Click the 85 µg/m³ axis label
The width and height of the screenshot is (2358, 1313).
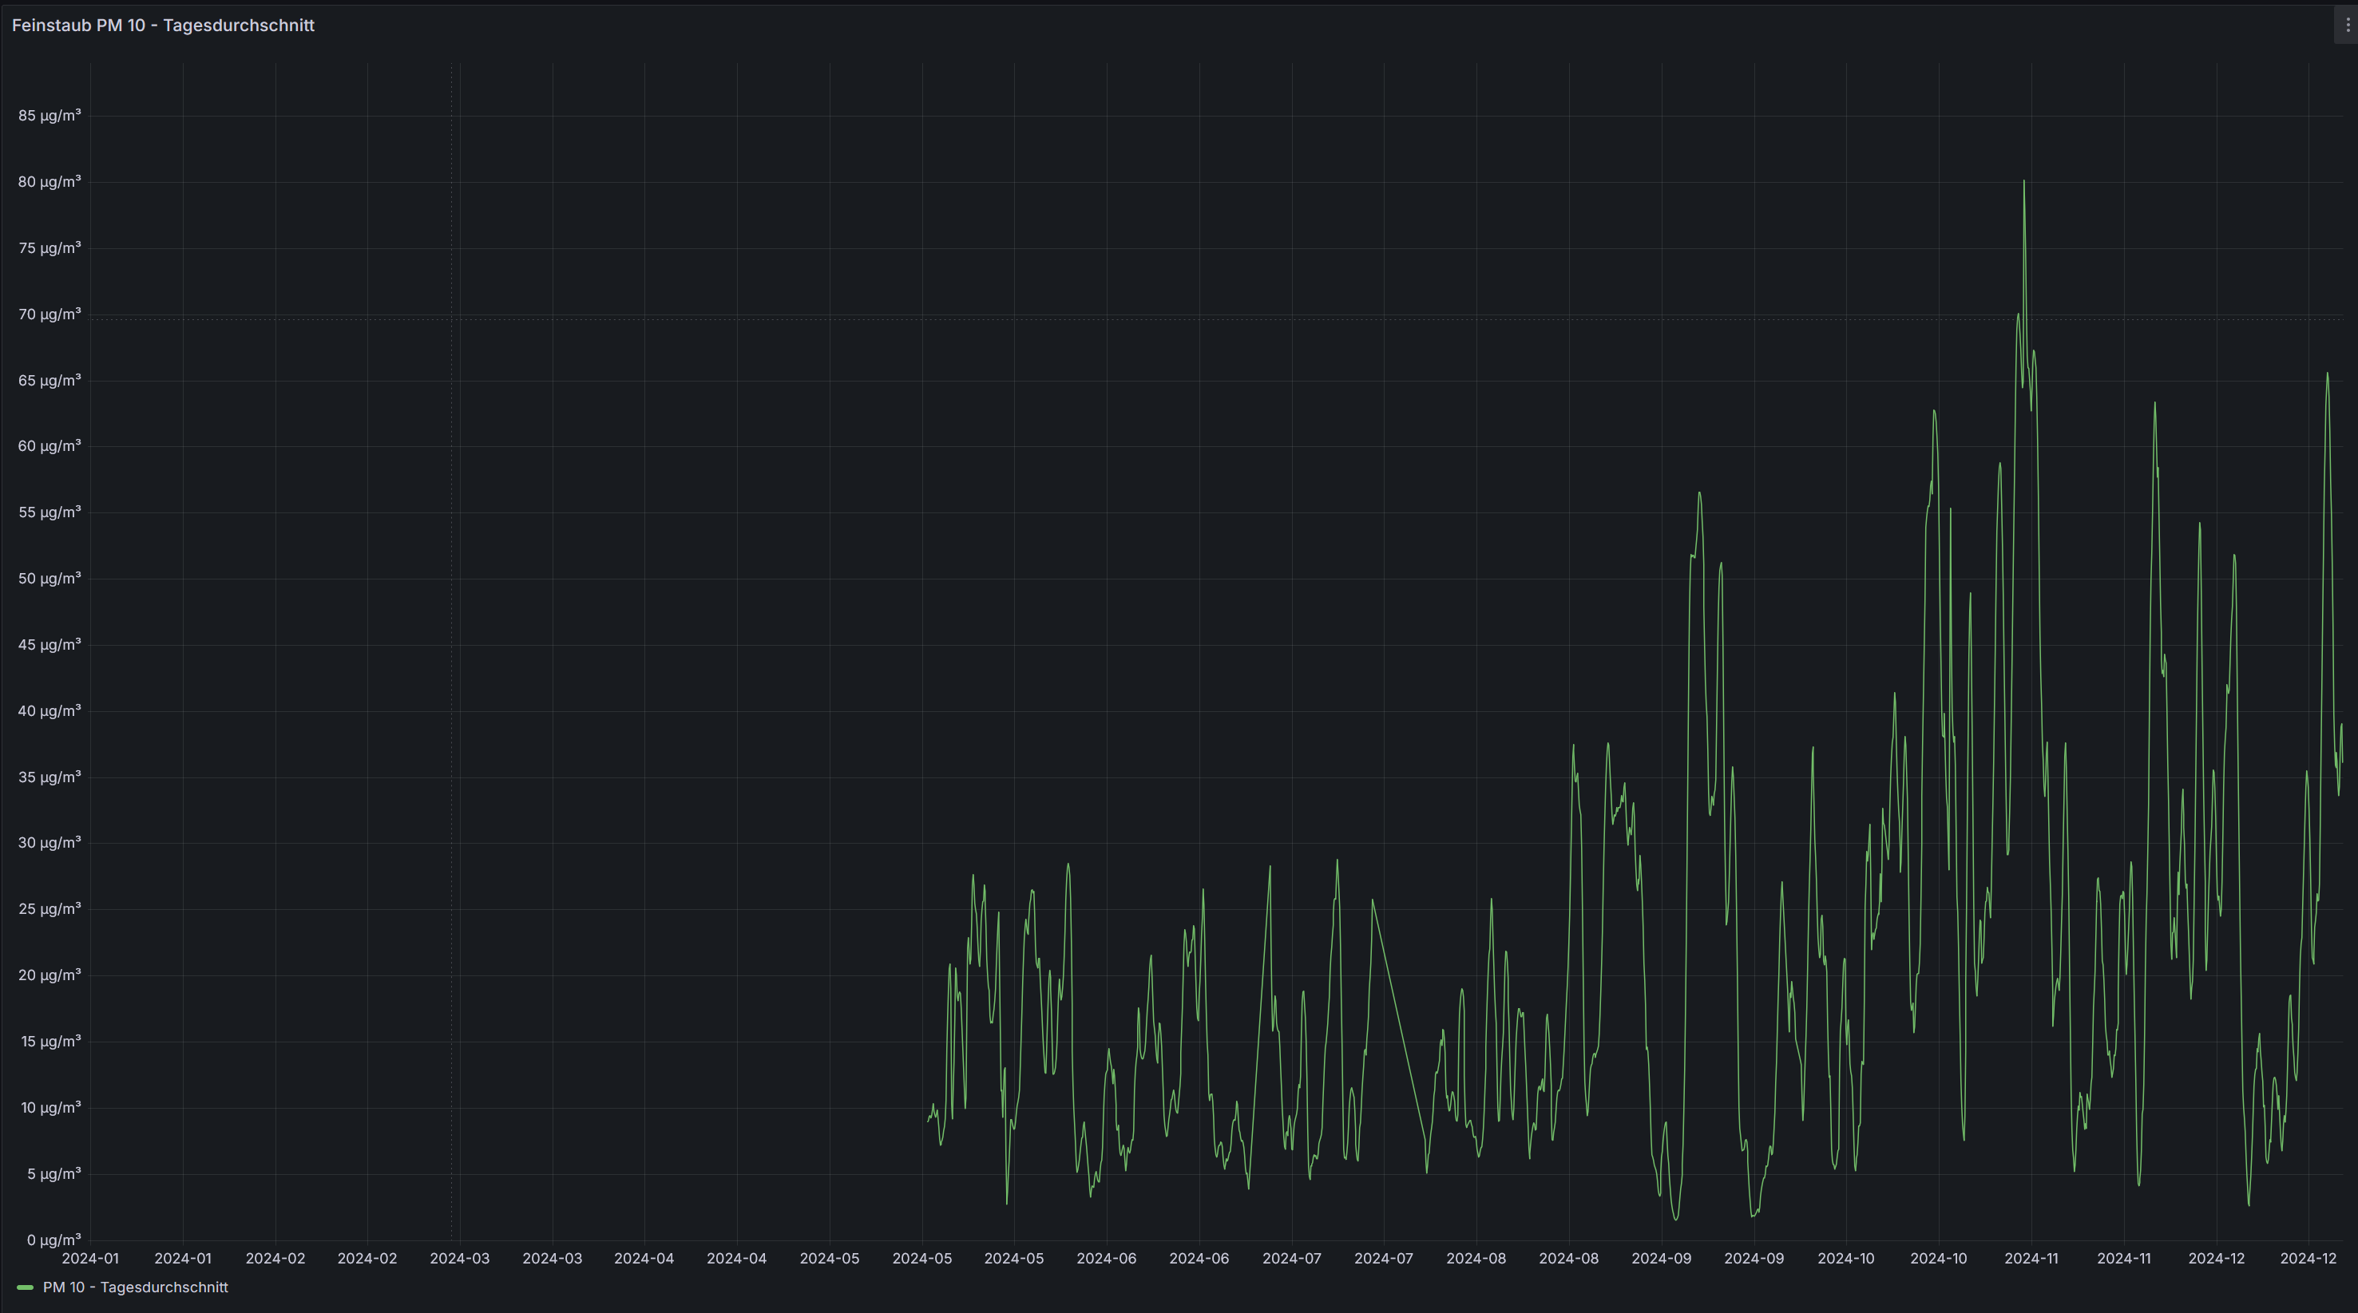coord(50,115)
